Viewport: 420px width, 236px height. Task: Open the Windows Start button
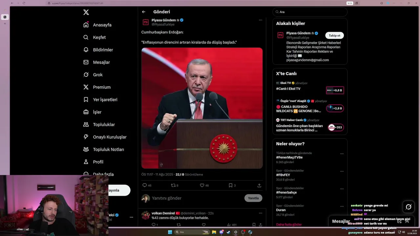(x=170, y=232)
